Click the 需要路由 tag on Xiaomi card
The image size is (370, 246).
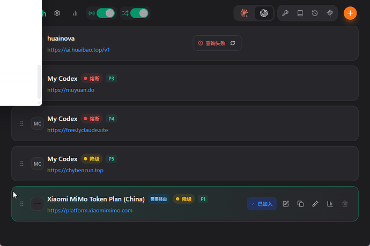(159, 199)
